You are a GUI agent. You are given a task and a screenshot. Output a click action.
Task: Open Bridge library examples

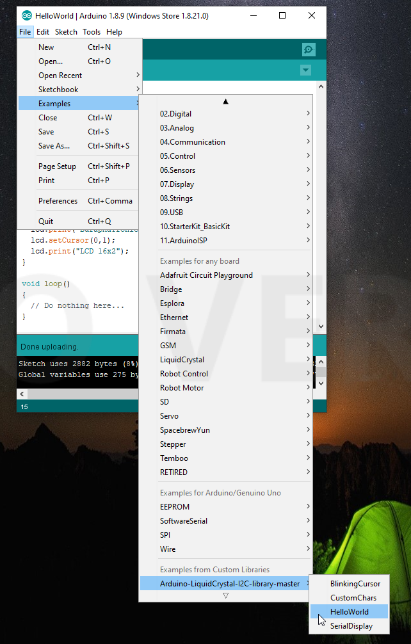point(225,289)
